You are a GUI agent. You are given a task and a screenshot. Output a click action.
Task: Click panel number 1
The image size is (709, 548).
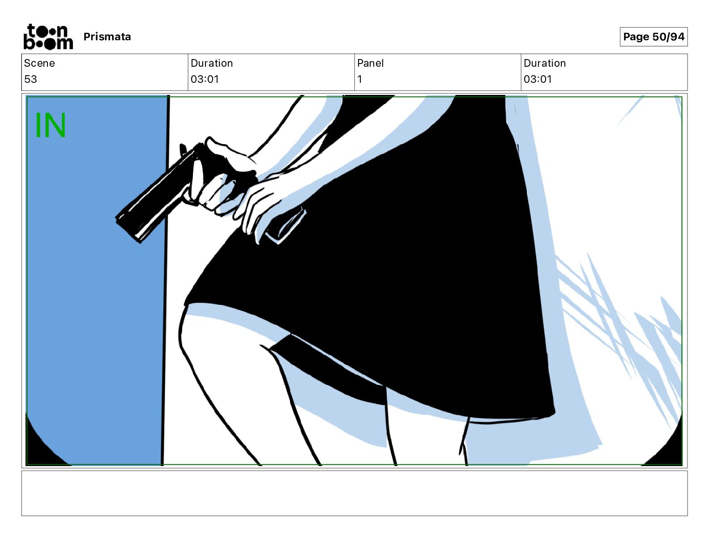point(359,79)
